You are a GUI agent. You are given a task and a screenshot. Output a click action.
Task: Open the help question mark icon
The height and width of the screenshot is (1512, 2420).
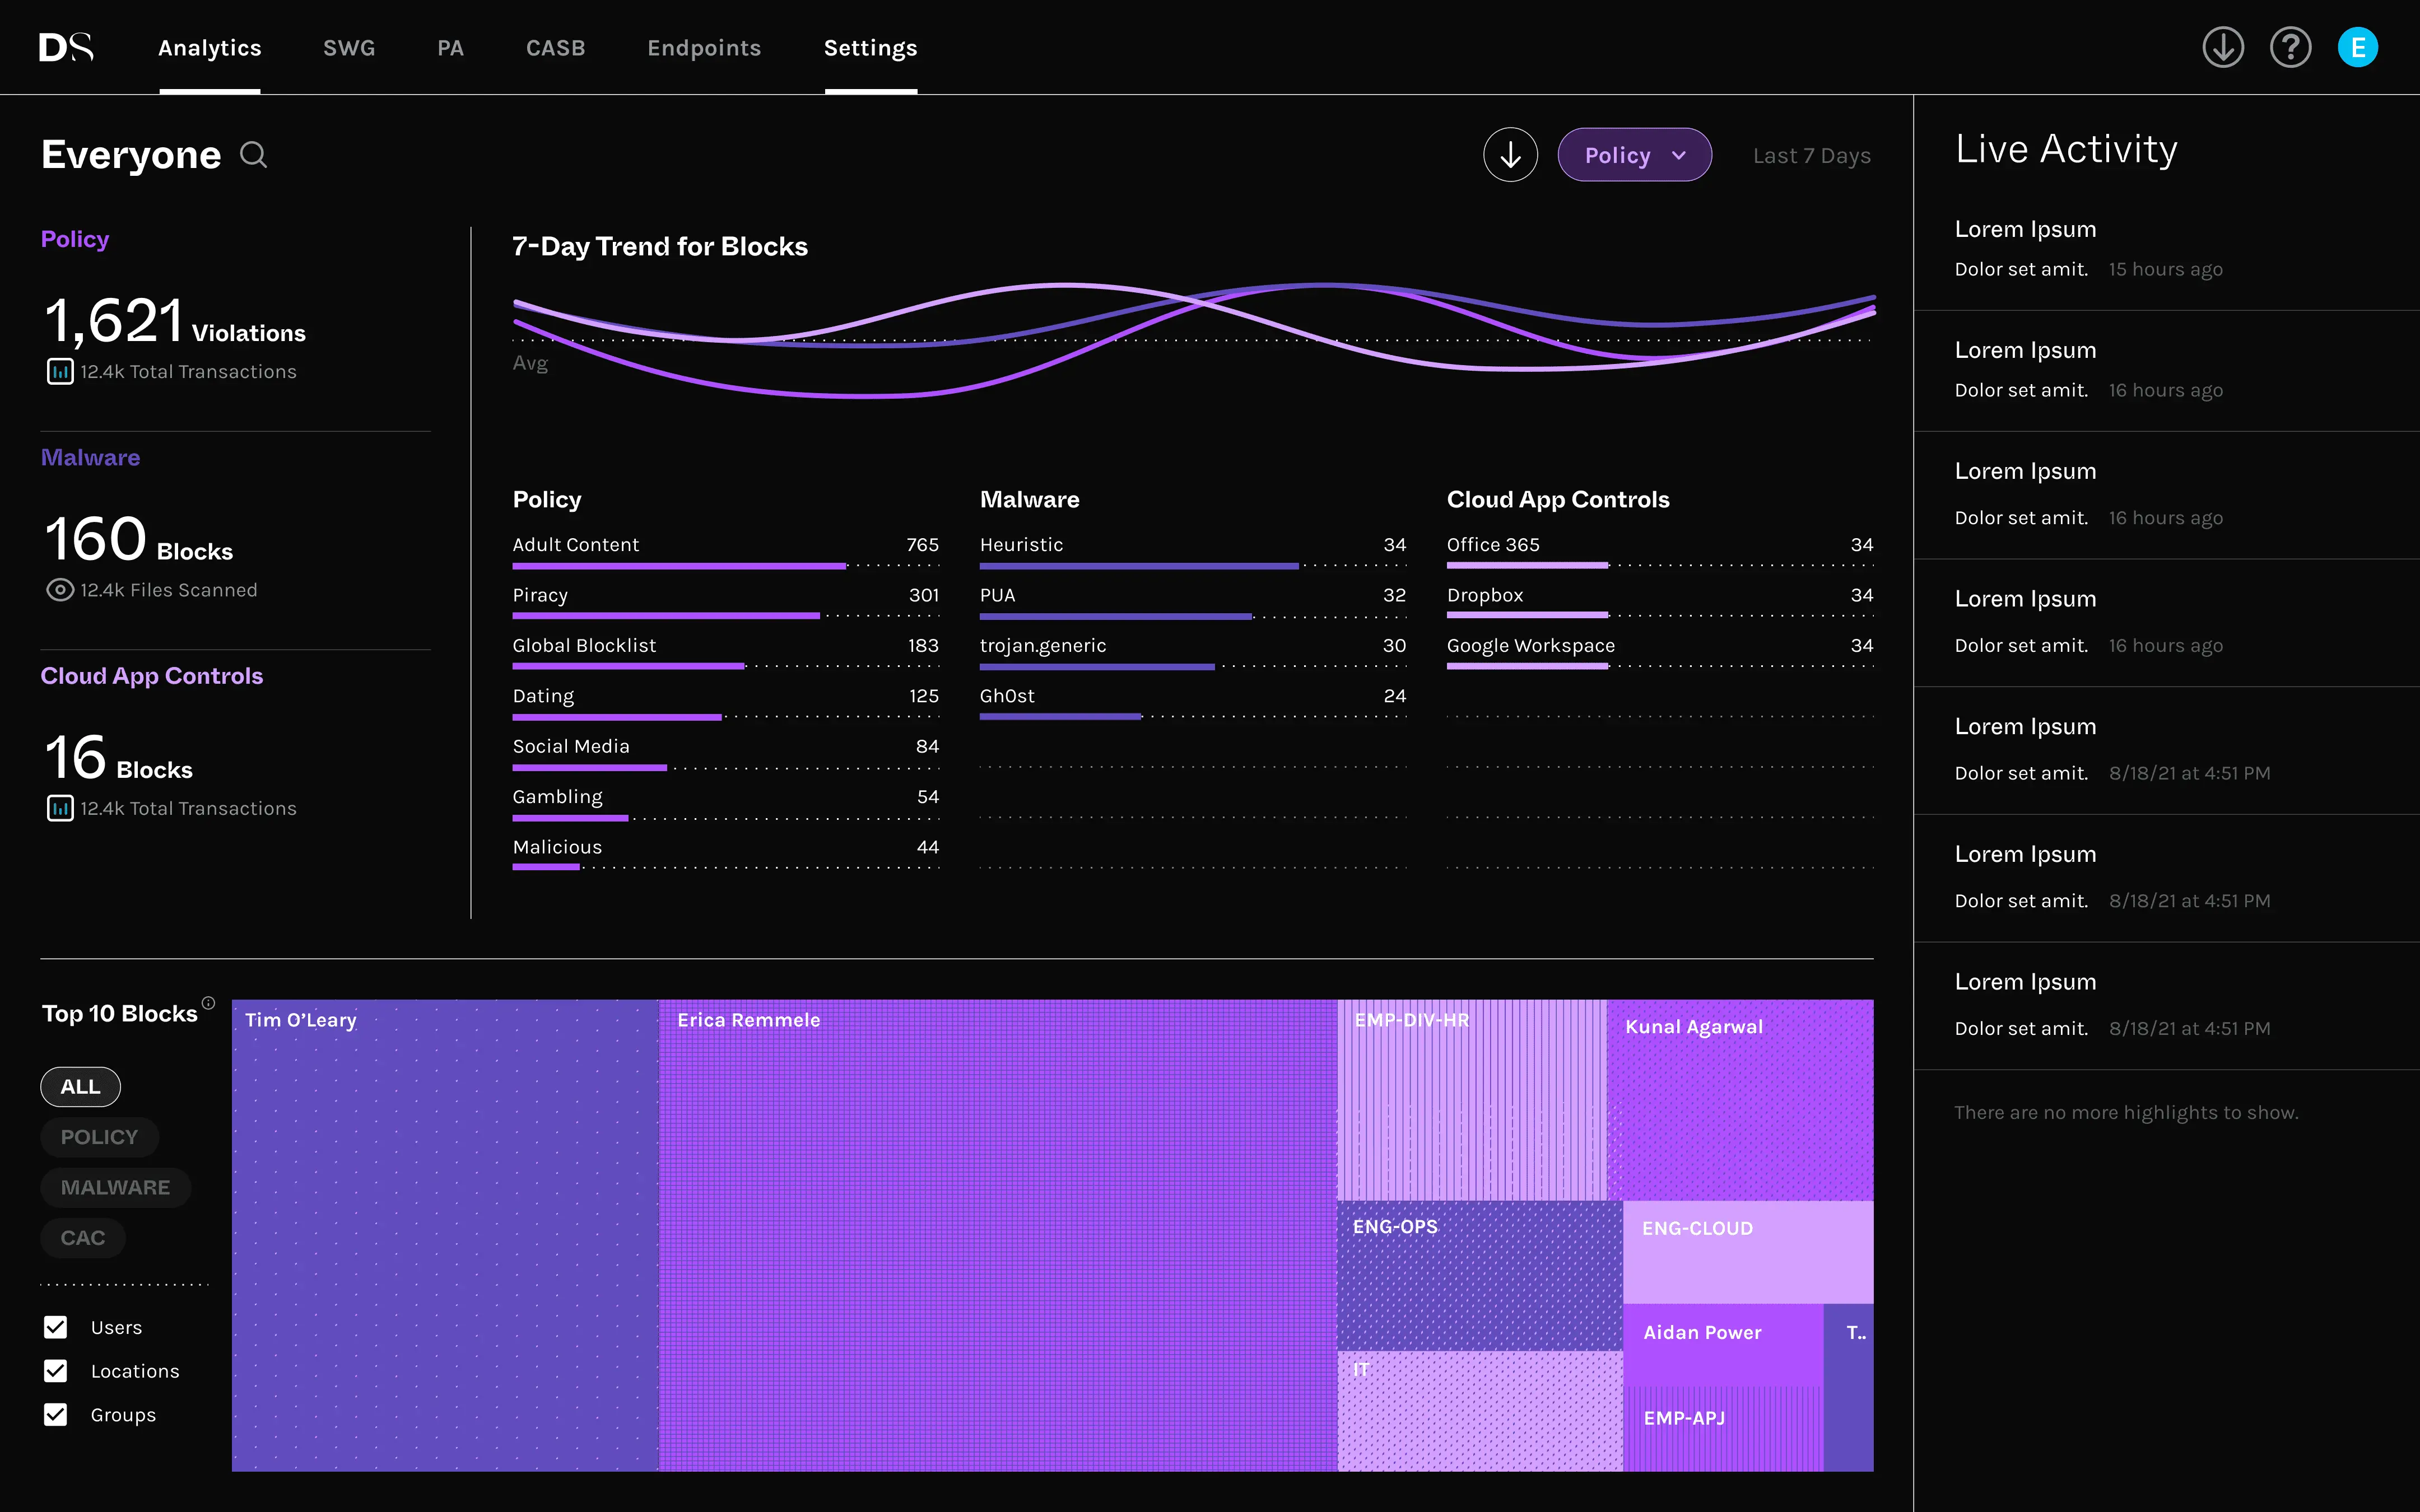tap(2290, 47)
